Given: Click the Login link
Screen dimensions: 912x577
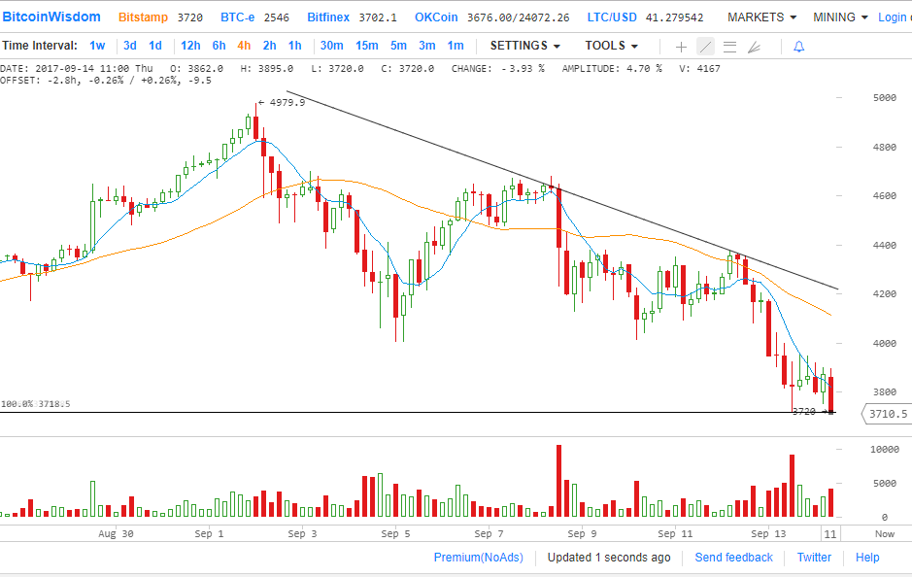Looking at the screenshot, I should click(x=894, y=17).
